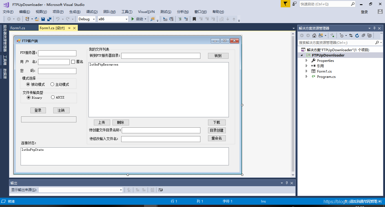Click the 删除 button on the form

click(121, 122)
